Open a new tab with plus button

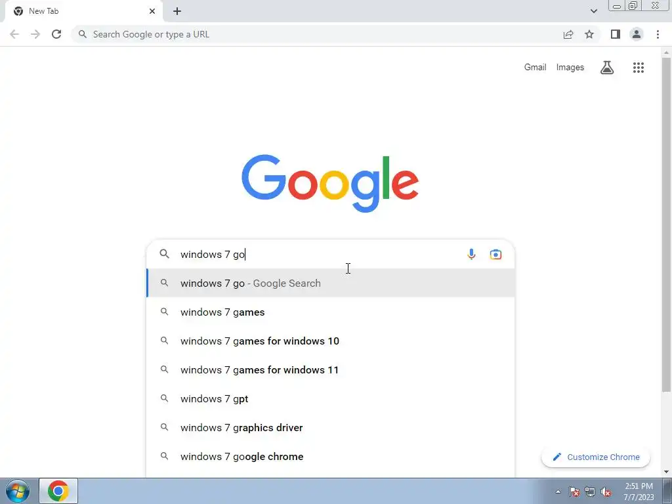point(177,11)
